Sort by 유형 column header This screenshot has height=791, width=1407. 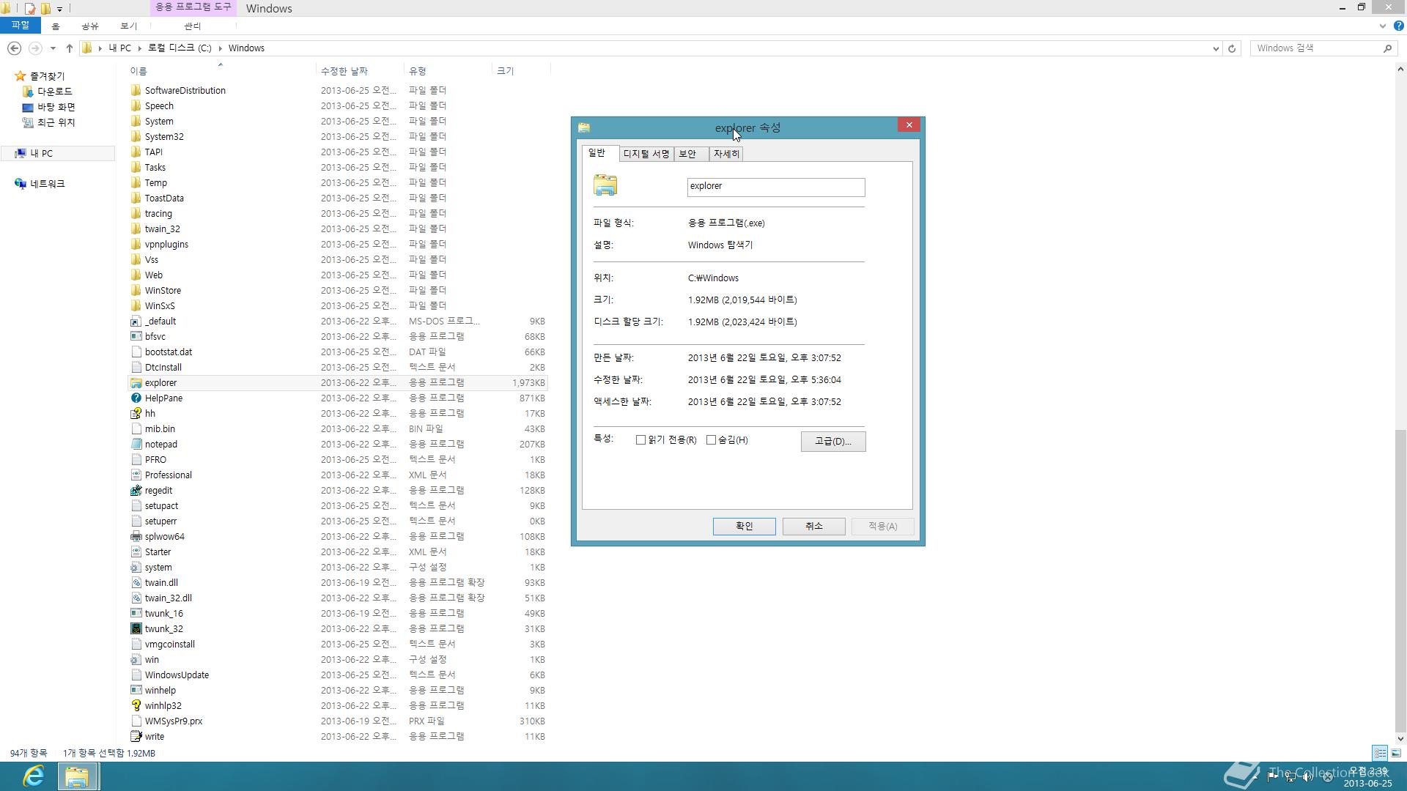tap(447, 71)
